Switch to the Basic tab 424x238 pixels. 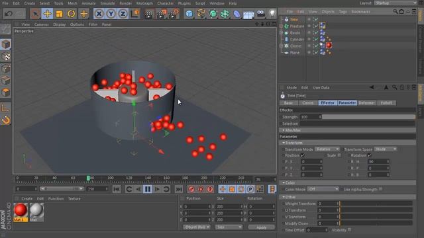point(288,103)
